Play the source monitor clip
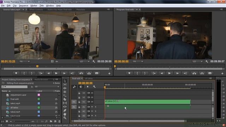The image size is (226, 127). (x=56, y=73)
